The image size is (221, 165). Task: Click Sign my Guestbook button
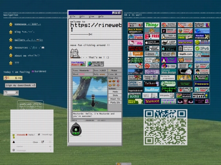coord(20,85)
